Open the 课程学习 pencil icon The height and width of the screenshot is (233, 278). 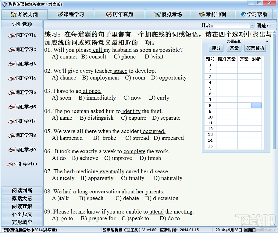coord(60,14)
